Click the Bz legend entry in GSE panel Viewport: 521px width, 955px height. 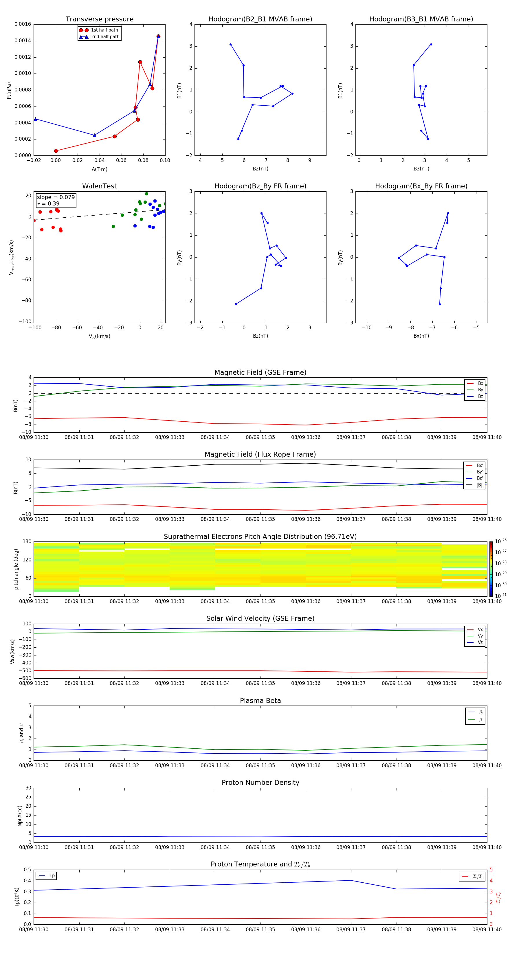475,396
